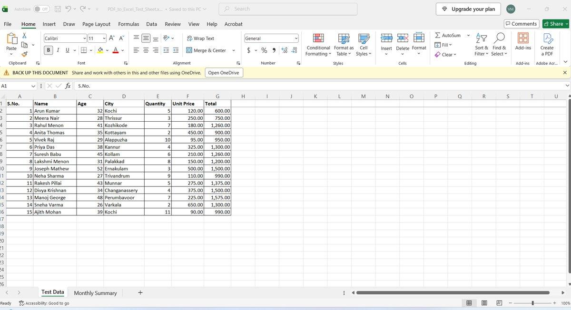Image resolution: width=571 pixels, height=310 pixels.
Task: Switch to the Monthly Summary sheet tab
Action: pos(95,293)
